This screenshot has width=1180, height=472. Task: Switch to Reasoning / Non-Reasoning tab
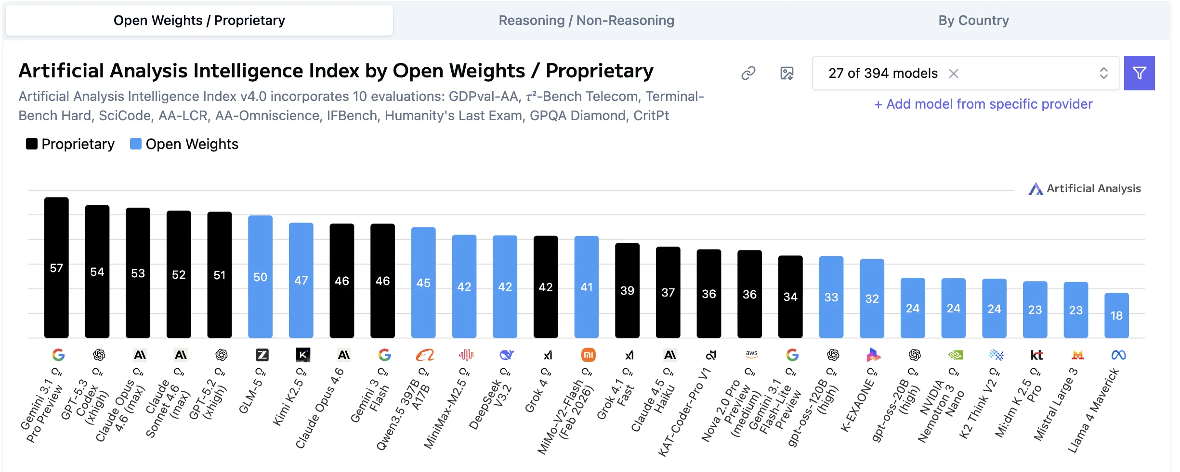click(586, 21)
